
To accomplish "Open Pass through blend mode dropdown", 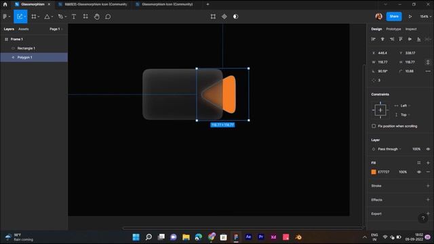I will [x=389, y=149].
